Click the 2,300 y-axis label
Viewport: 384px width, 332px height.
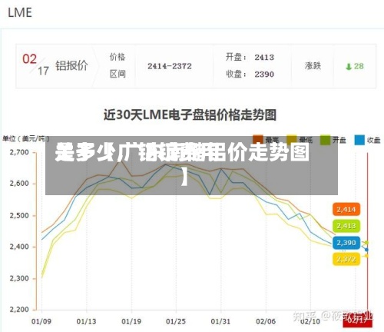tap(19, 278)
